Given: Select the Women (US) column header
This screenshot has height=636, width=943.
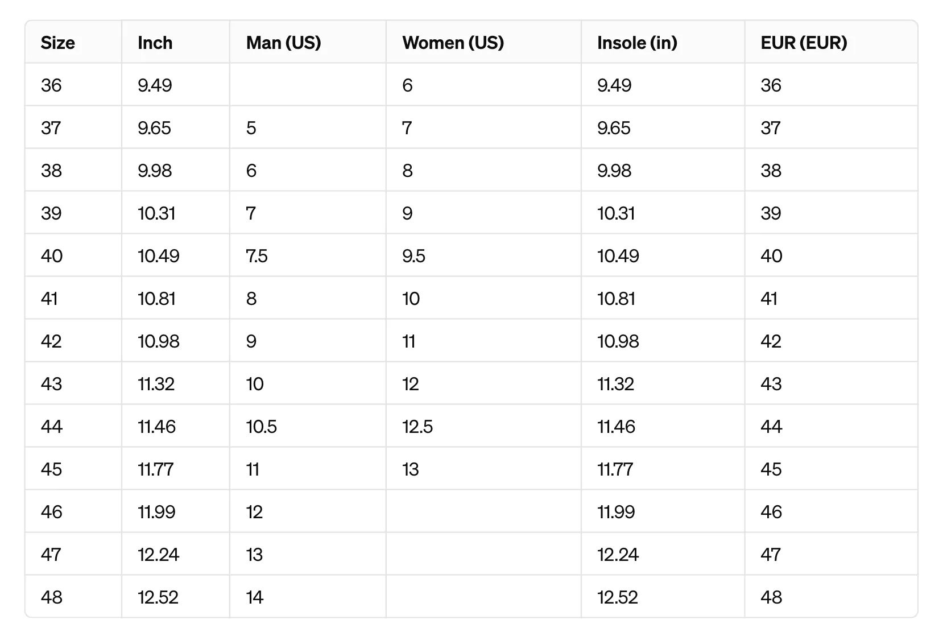Looking at the screenshot, I should coord(453,43).
